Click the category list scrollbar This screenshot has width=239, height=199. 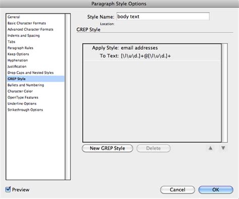[x=68, y=97]
